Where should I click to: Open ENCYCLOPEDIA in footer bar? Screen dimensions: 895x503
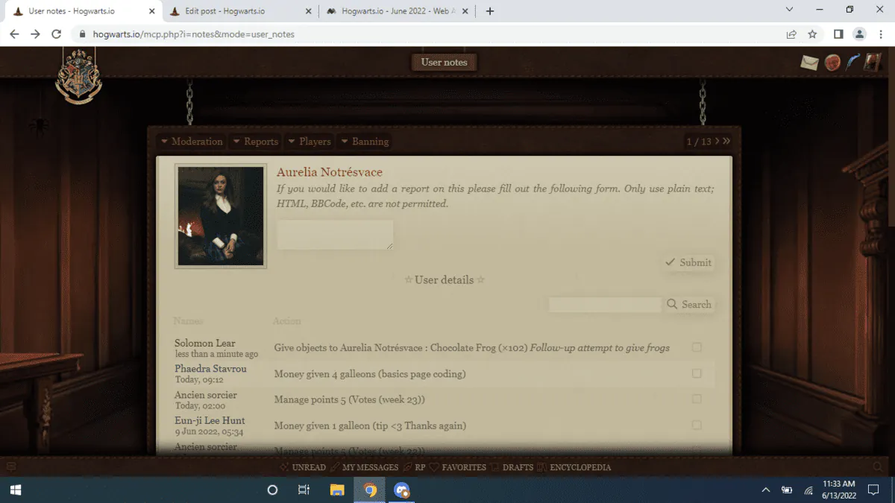pyautogui.click(x=574, y=467)
